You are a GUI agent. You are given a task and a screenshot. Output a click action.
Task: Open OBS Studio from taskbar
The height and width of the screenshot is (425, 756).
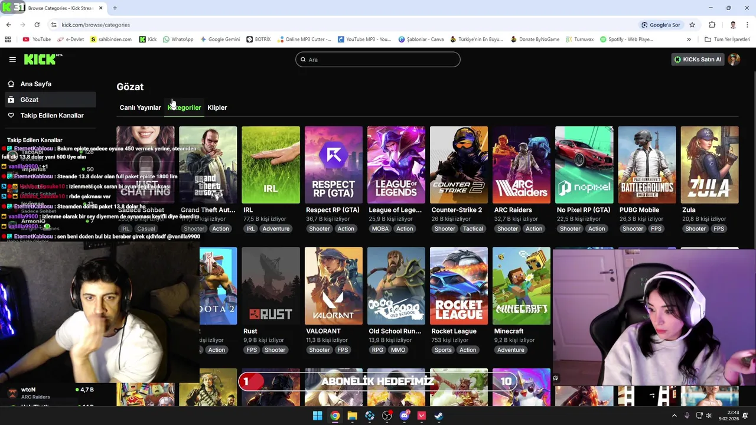387,416
